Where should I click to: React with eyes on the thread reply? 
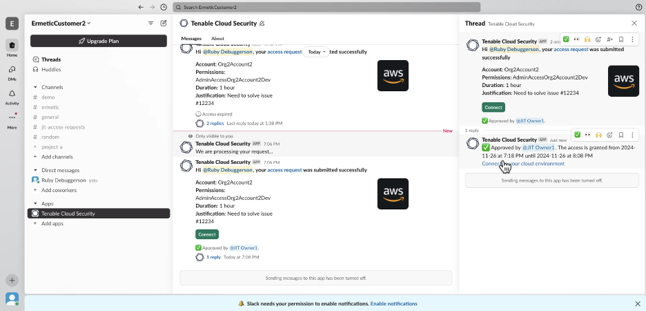587,135
